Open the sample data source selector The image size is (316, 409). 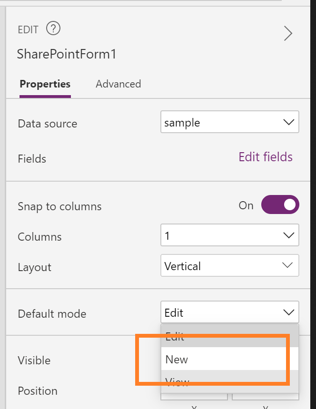coord(230,122)
